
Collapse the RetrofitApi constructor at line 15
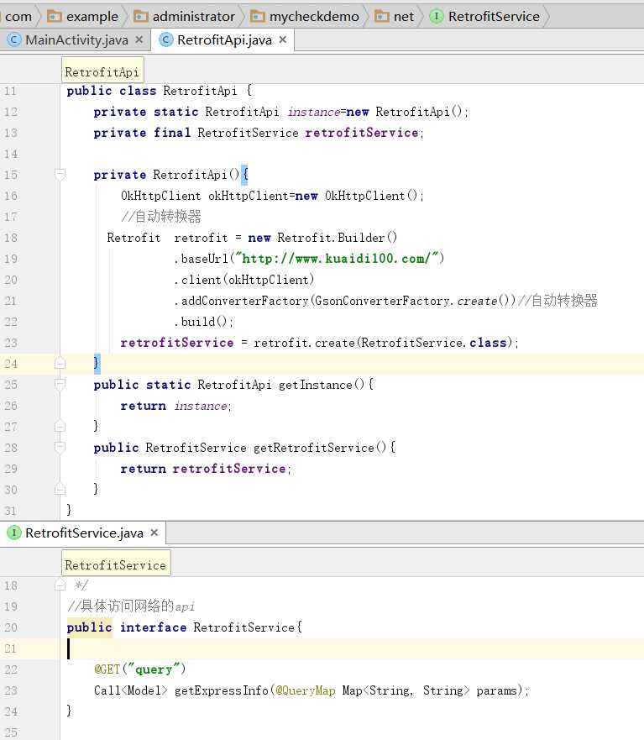60,174
